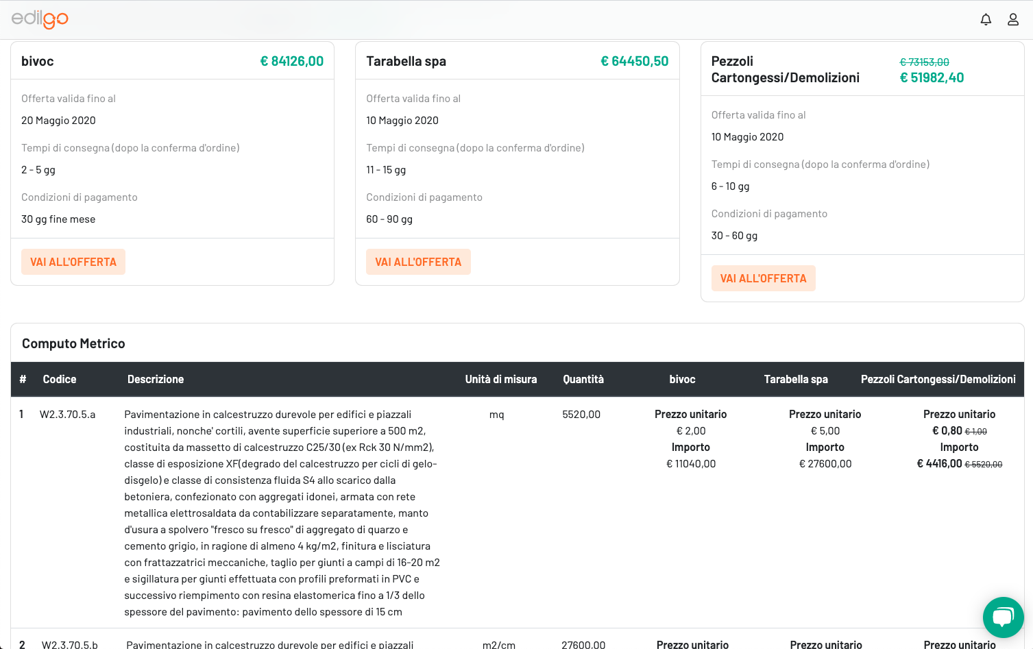Go to the Pezzoli Cartongessi/Demolizioni offer

coord(763,278)
